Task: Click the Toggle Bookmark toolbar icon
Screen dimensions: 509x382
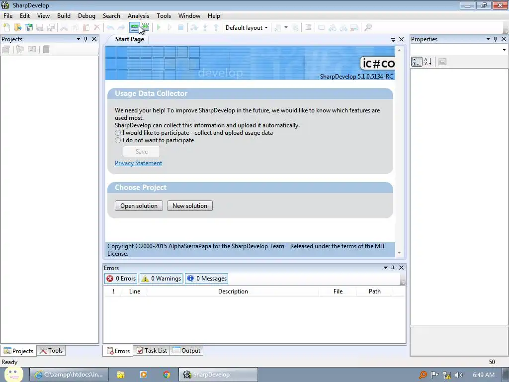Action: pos(322,28)
